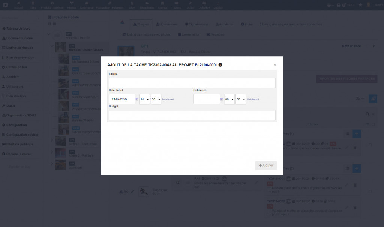Switch to the Evaluateurs tab
384x227 pixels.
click(167, 24)
